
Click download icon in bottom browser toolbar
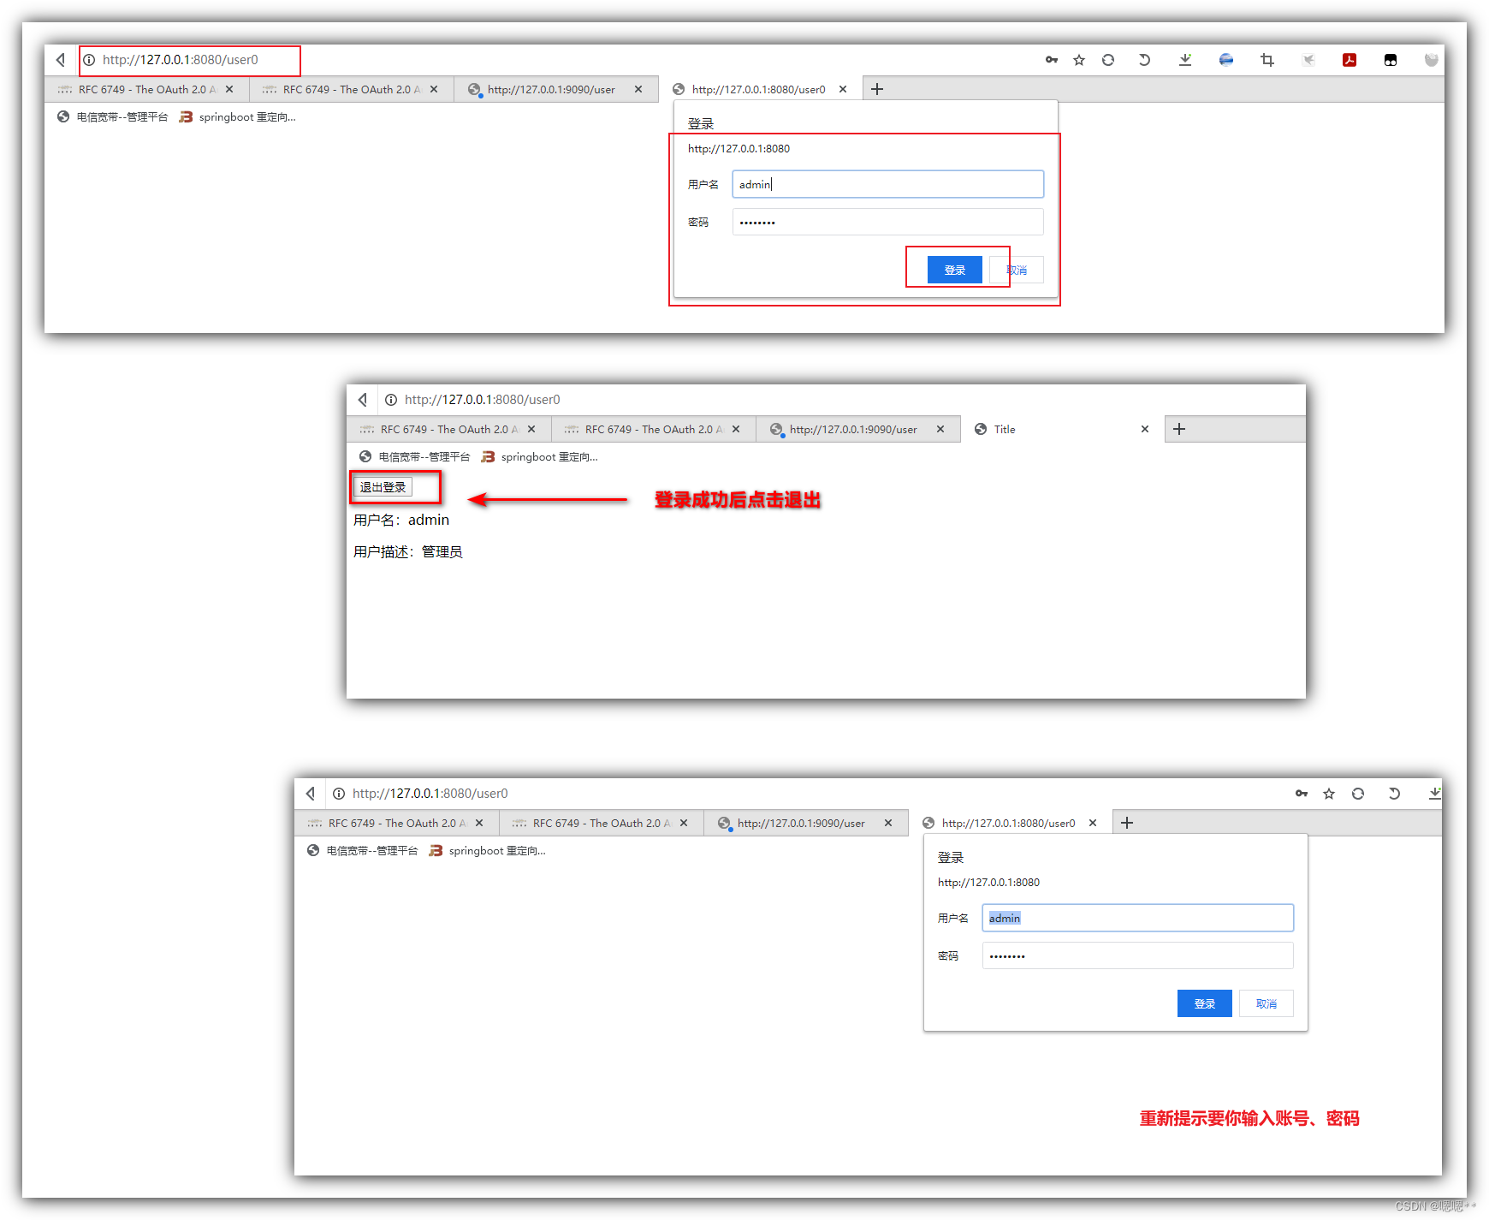[1435, 794]
